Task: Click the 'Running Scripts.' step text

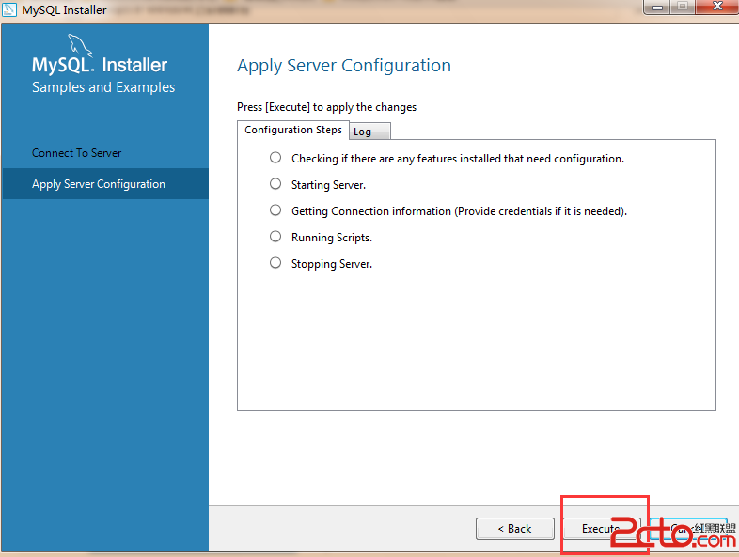Action: [332, 238]
